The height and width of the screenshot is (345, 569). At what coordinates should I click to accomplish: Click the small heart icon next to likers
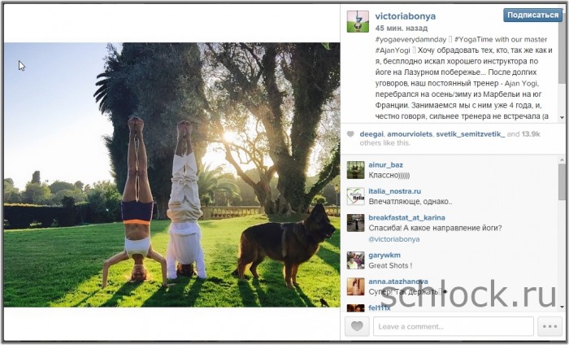click(350, 134)
